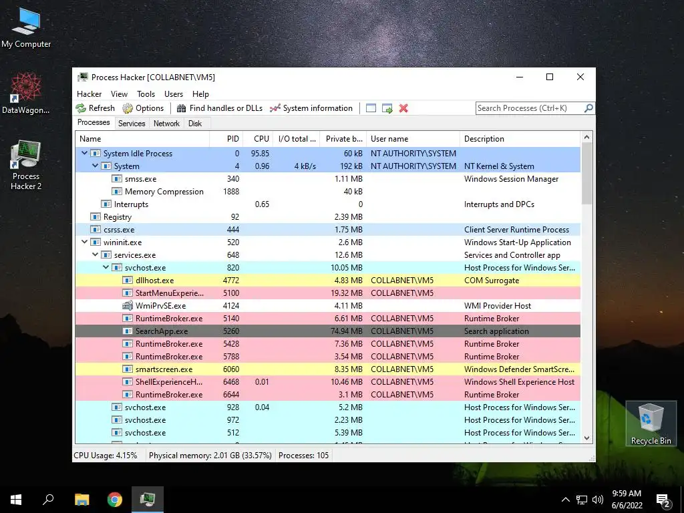
Task: Click CPU Usage in status bar
Action: click(x=106, y=456)
